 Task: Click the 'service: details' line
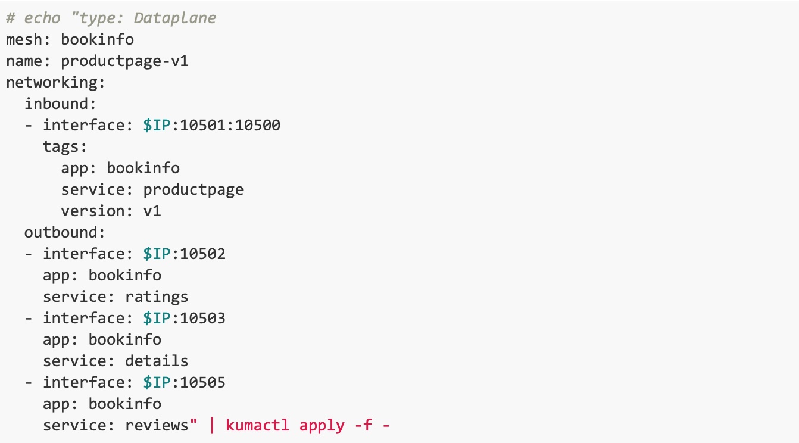116,361
